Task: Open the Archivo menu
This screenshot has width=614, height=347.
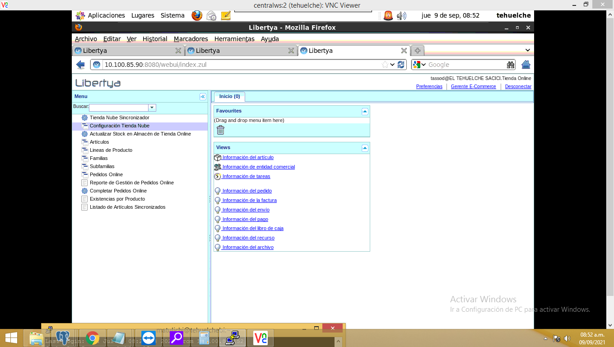Action: click(x=86, y=39)
